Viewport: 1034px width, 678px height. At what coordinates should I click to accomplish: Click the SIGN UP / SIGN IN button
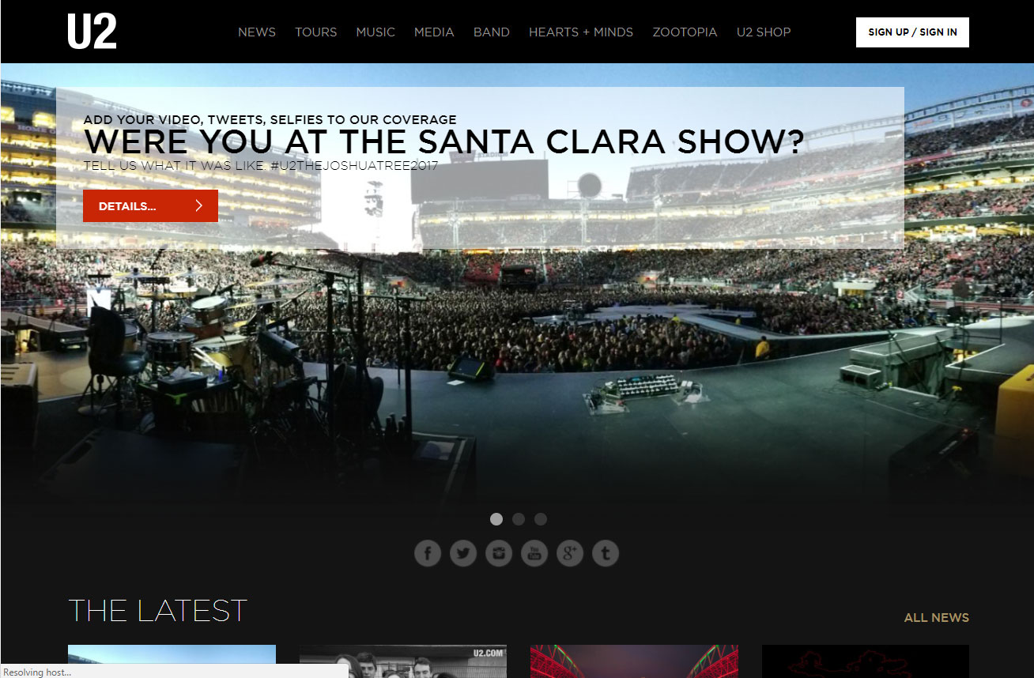912,32
